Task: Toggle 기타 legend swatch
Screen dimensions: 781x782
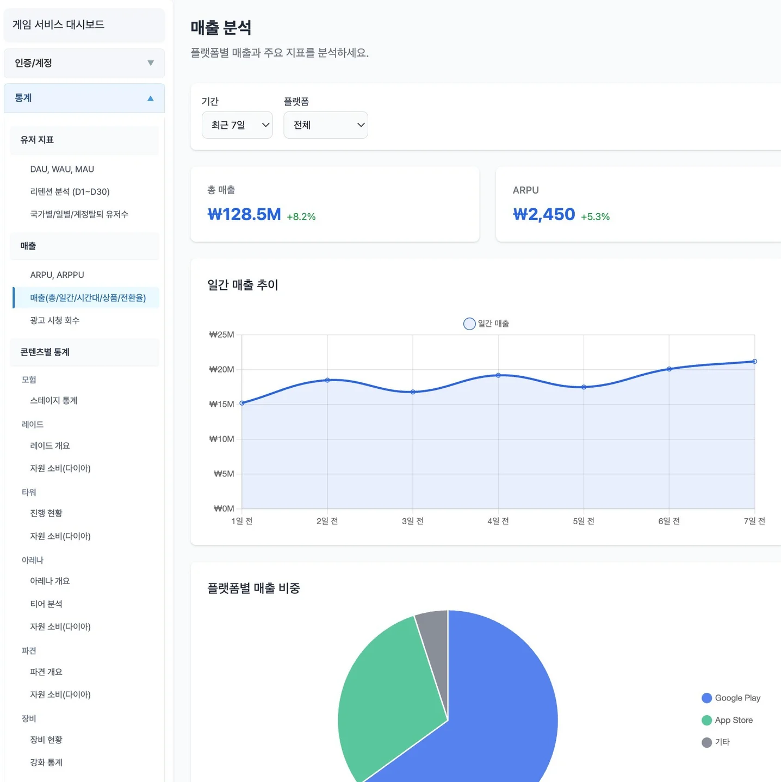Action: coord(706,742)
